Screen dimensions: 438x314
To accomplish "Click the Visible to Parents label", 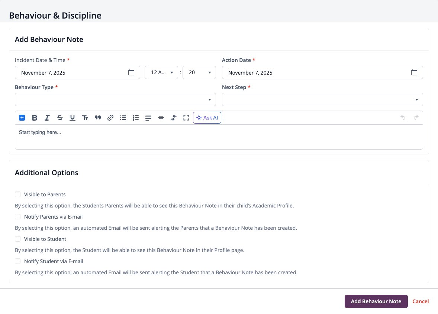I will (x=45, y=194).
